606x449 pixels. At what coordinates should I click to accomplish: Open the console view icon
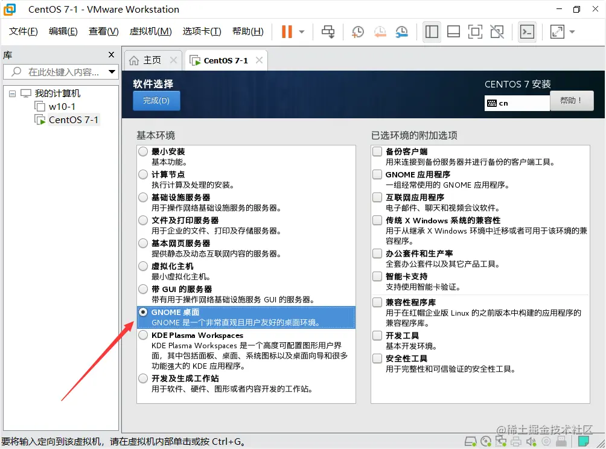point(527,32)
